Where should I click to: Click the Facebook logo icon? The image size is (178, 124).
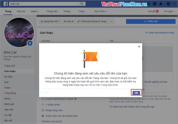tap(6, 4)
